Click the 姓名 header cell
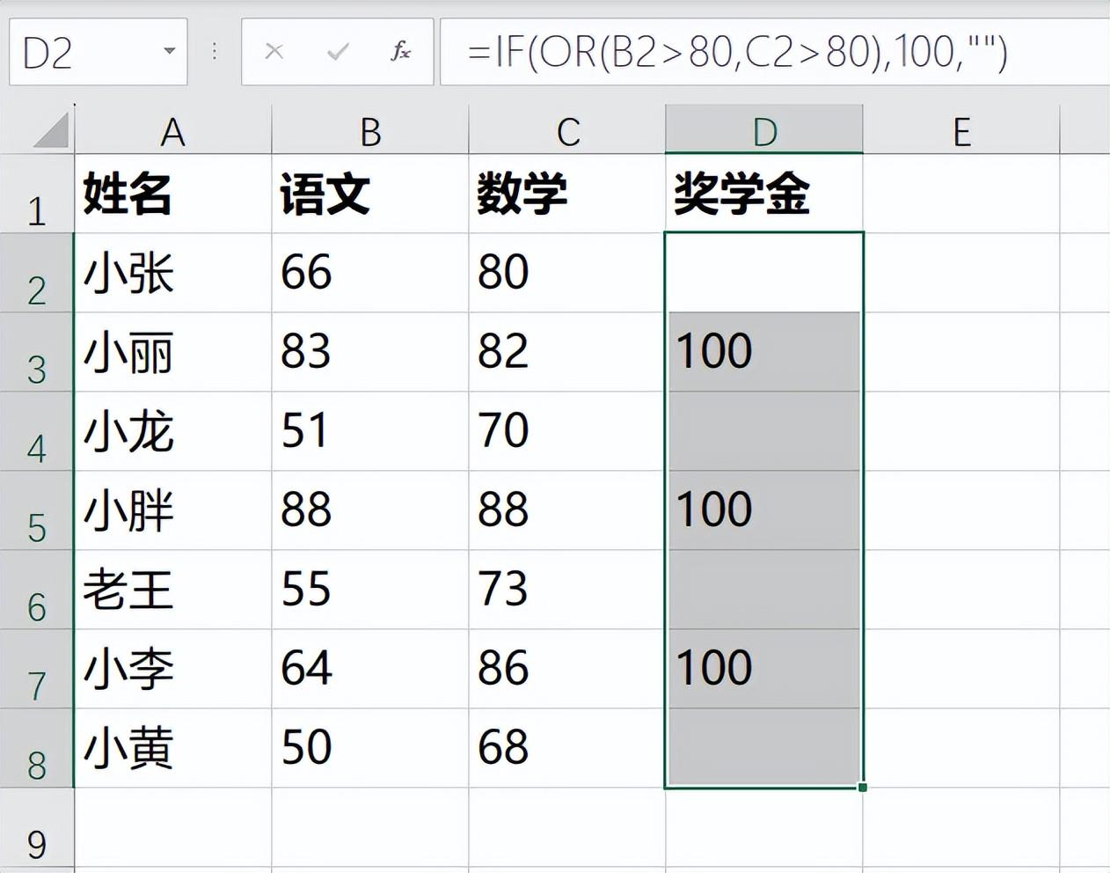1110x873 pixels. (173, 194)
